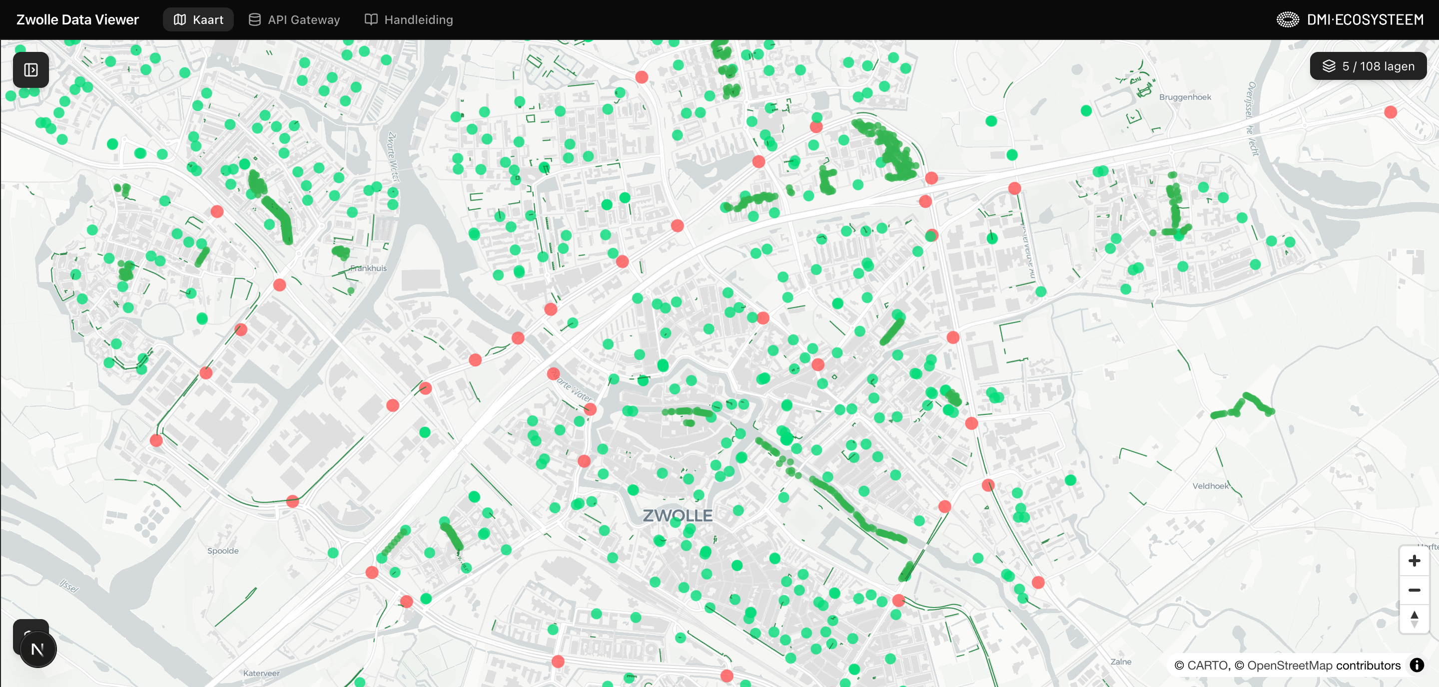Zoom in with the plus control

(1414, 561)
